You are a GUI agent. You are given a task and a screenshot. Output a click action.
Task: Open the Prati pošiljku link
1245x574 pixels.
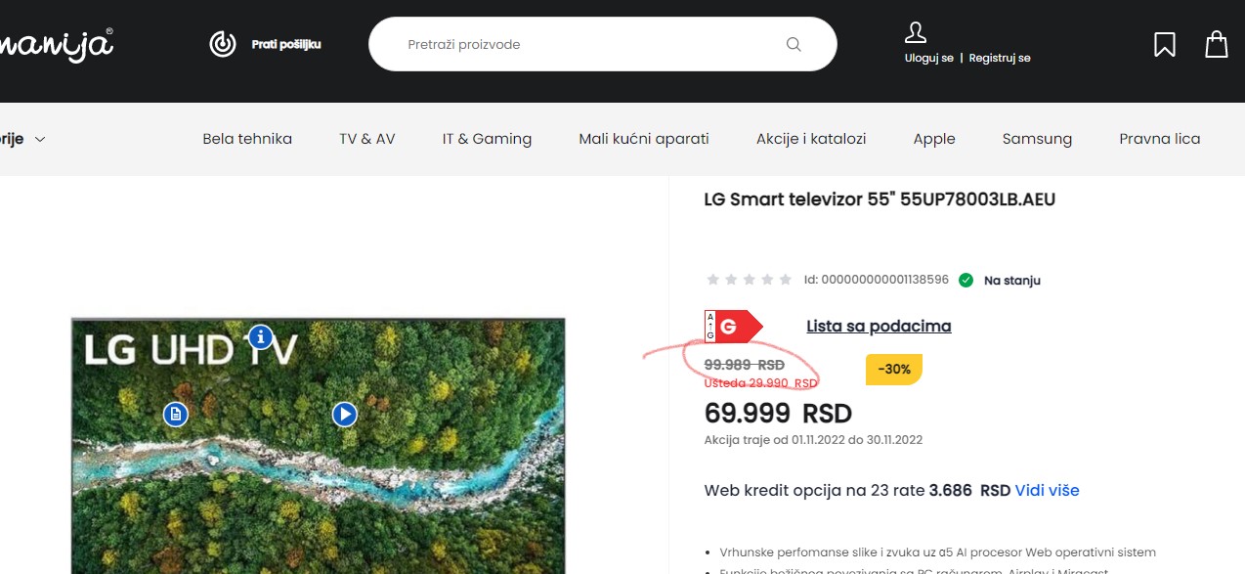click(x=285, y=44)
